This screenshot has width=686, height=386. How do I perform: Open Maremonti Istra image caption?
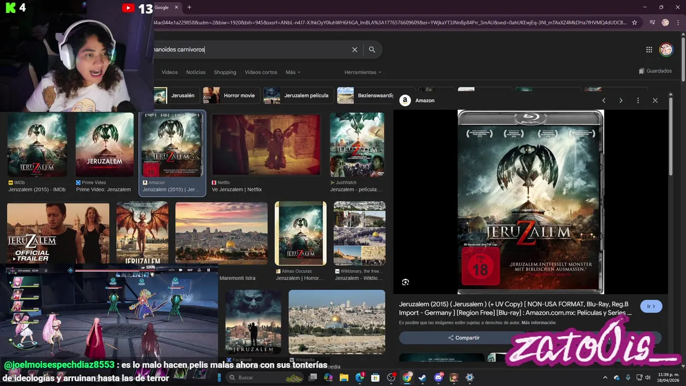point(237,278)
